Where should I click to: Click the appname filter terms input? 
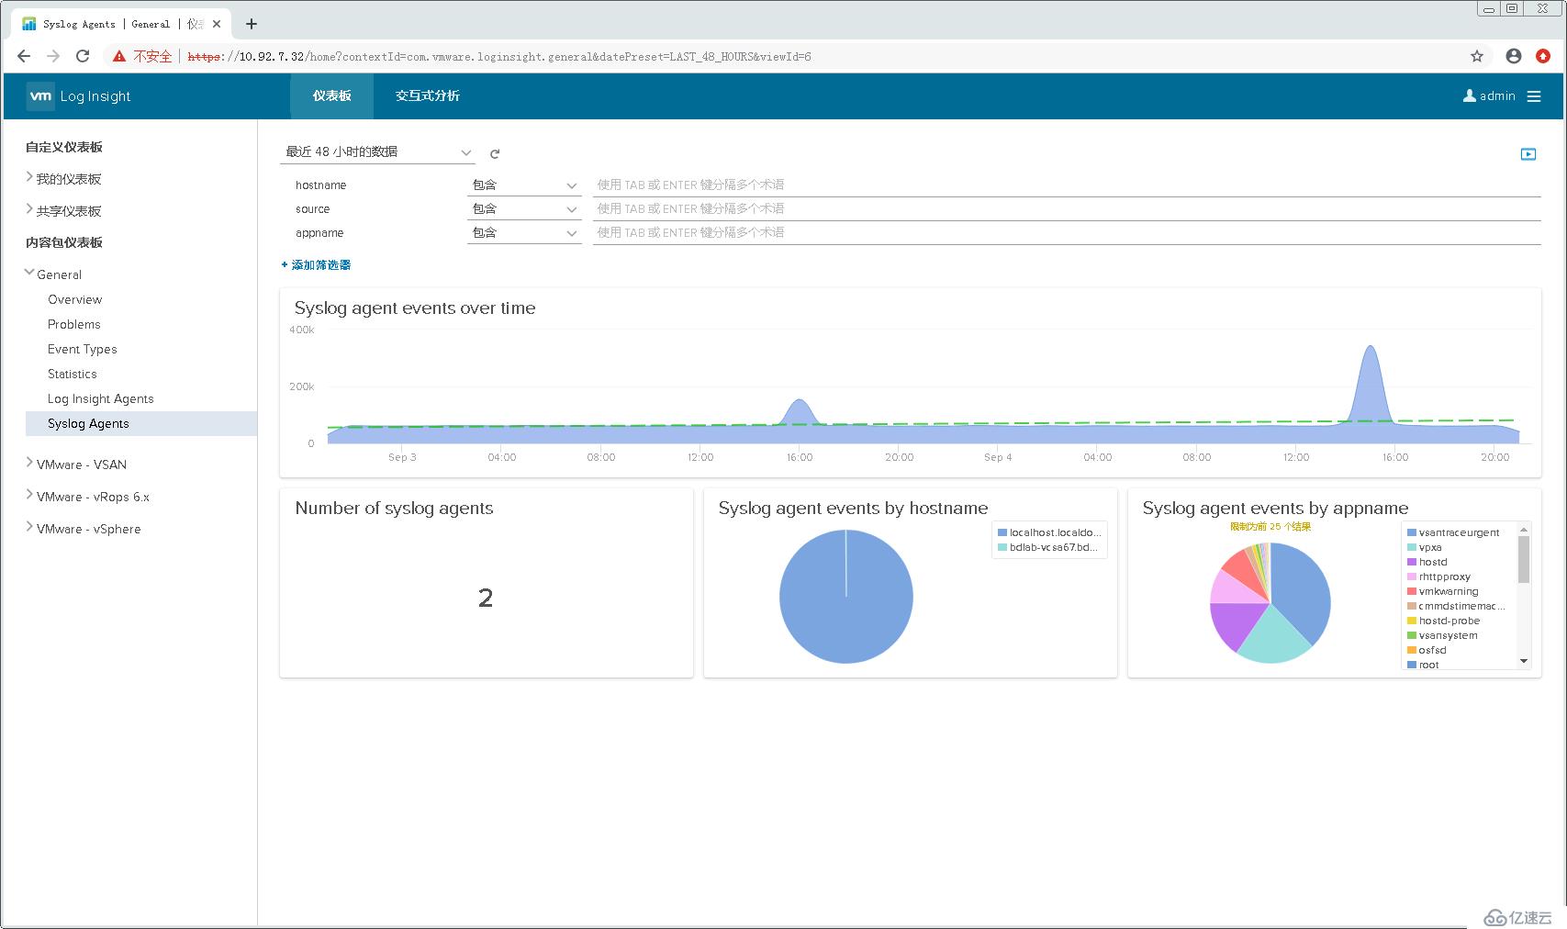pyautogui.click(x=1067, y=232)
